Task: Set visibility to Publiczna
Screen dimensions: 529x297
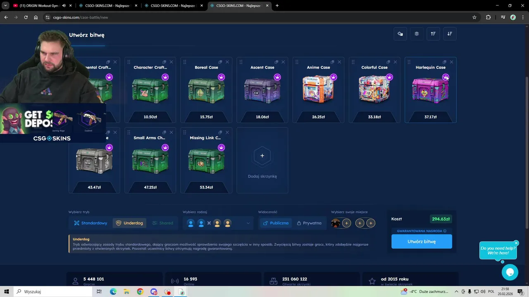Action: coord(276,223)
